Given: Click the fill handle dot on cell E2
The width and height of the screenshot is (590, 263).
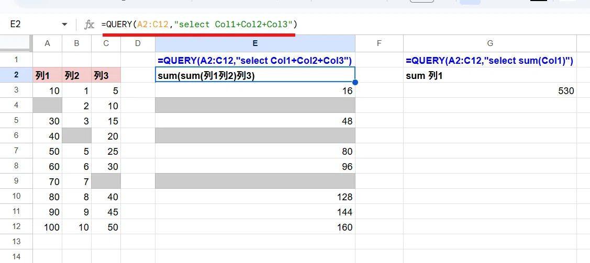Looking at the screenshot, I should point(355,82).
